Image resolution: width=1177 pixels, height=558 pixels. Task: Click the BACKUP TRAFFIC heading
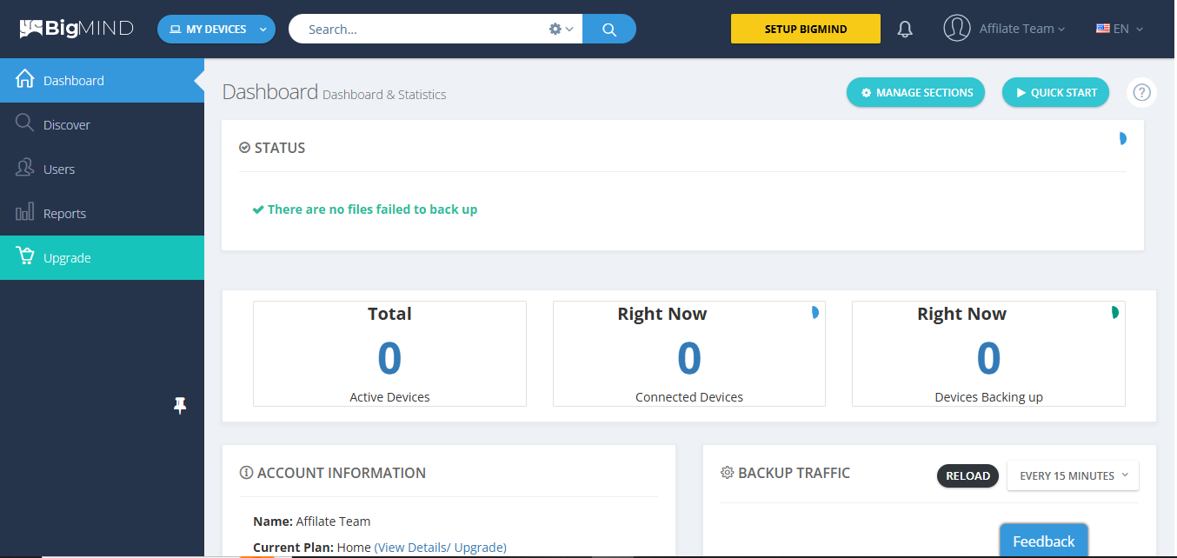point(785,473)
